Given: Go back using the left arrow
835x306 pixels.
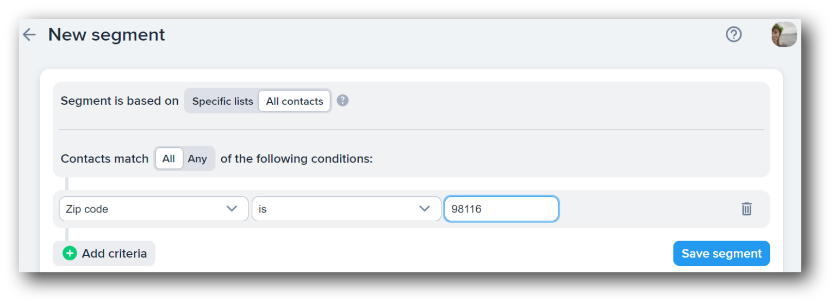Looking at the screenshot, I should (x=29, y=35).
